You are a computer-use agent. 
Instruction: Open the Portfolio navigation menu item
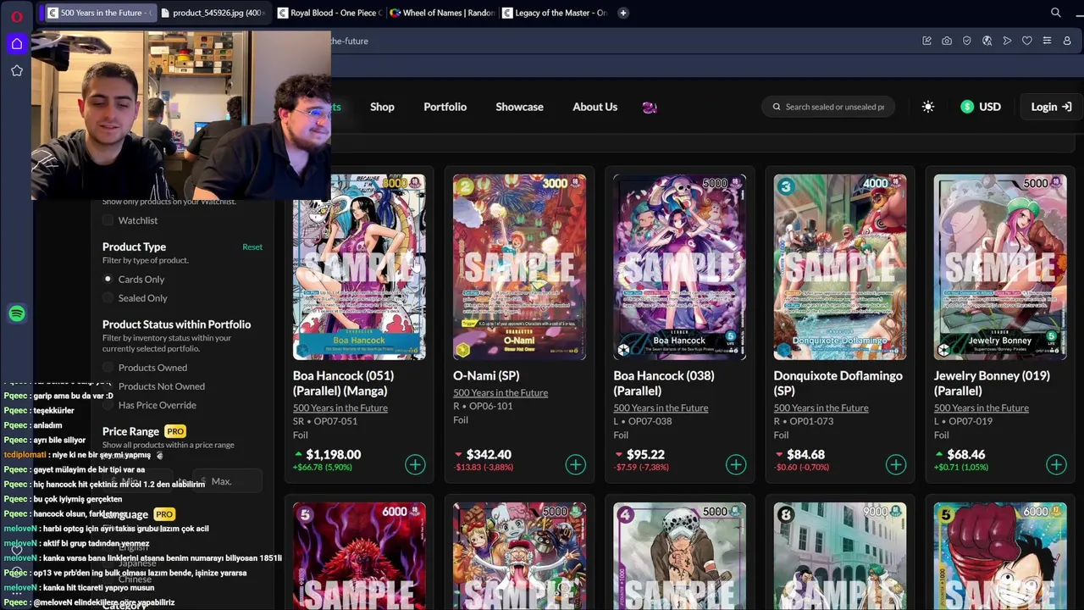coord(445,107)
